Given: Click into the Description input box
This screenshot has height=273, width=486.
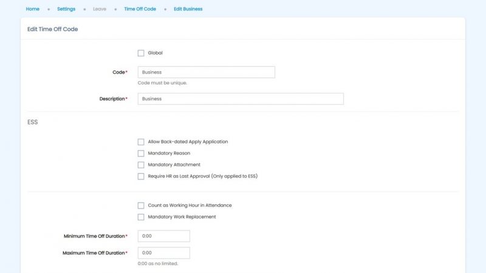Looking at the screenshot, I should pos(240,98).
